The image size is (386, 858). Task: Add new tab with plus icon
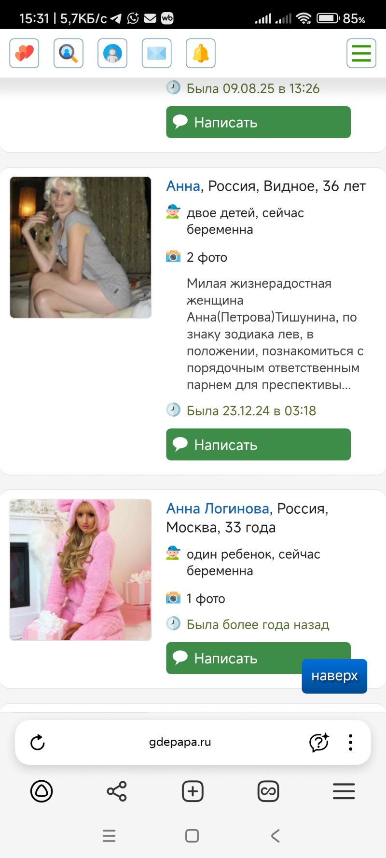(193, 791)
